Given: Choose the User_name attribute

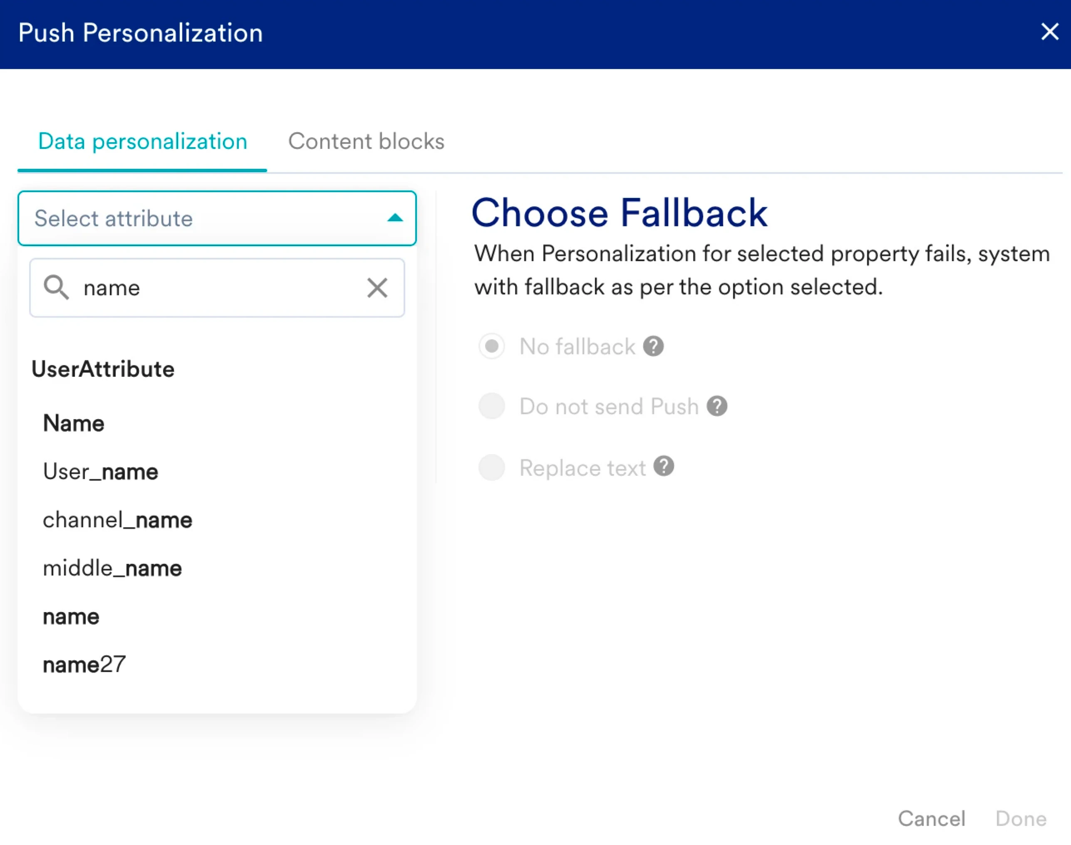Looking at the screenshot, I should point(100,472).
